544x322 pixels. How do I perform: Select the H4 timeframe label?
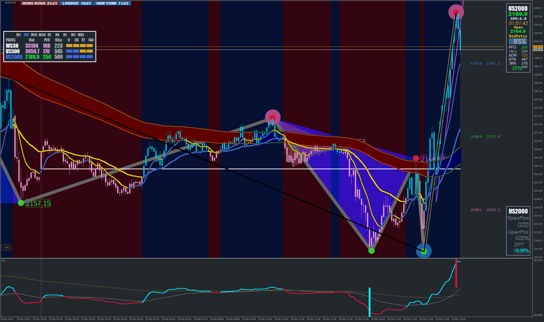pos(57,35)
